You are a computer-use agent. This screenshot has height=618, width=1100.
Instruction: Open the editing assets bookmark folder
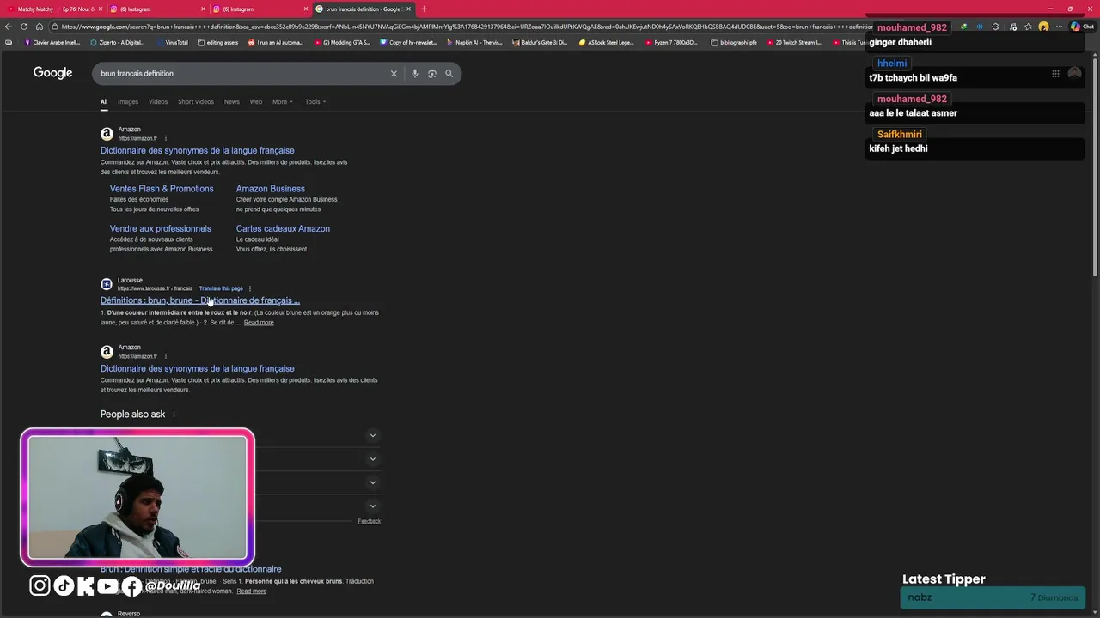pos(218,42)
